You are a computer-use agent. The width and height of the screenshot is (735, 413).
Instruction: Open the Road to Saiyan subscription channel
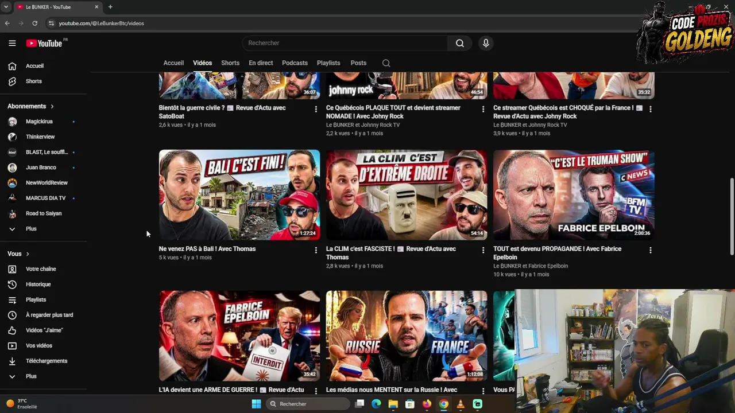click(44, 213)
